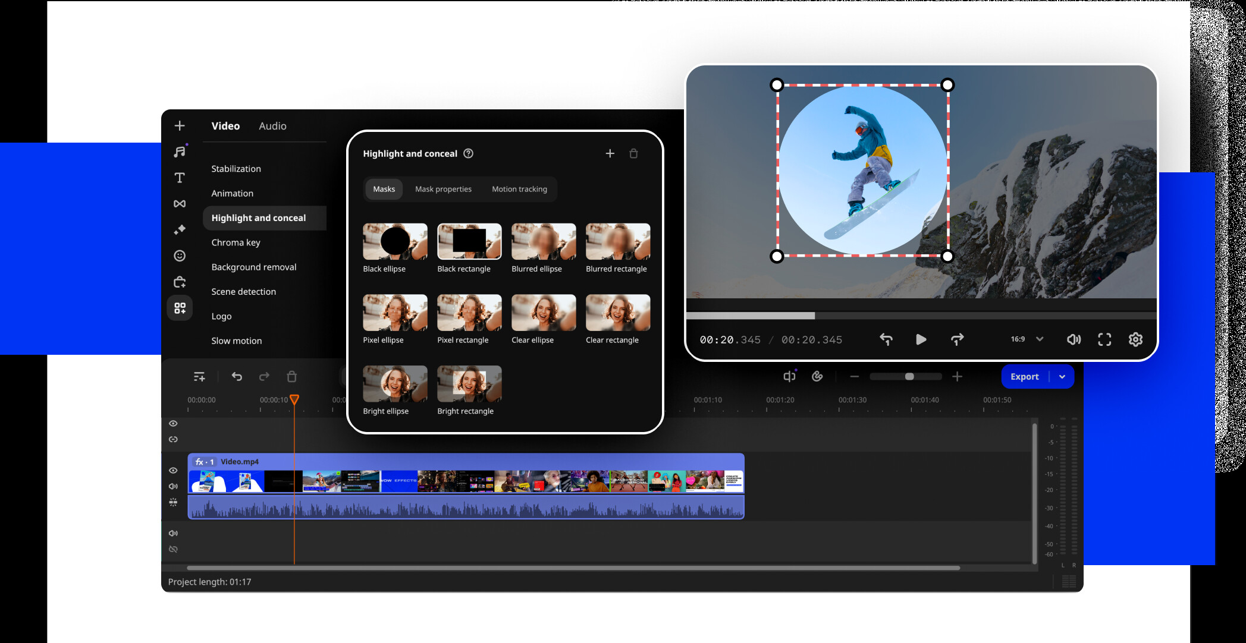Open the music library panel icon
The height and width of the screenshot is (643, 1246).
tap(180, 152)
